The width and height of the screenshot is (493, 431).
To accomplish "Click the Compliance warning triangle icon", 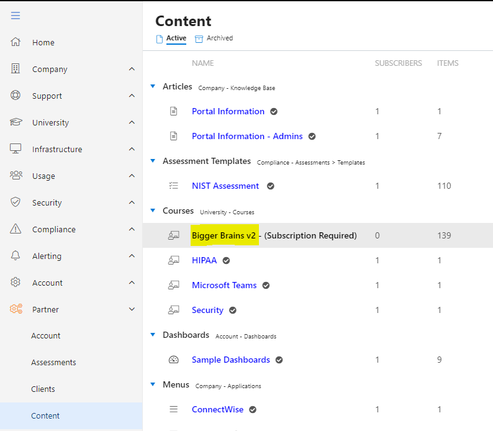I will (x=16, y=229).
